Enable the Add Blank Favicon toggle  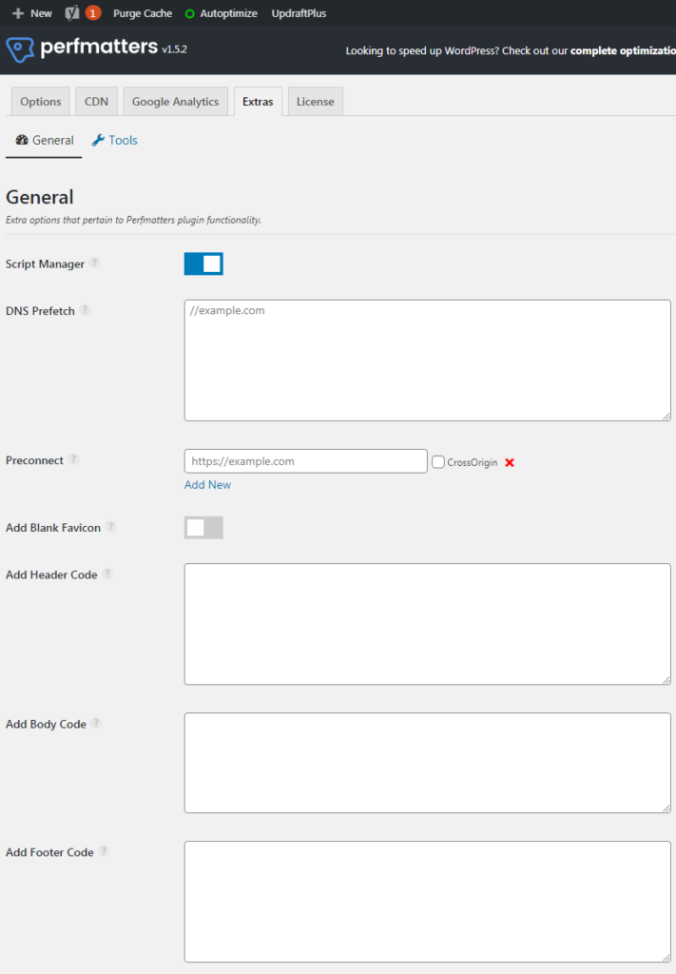(x=203, y=527)
